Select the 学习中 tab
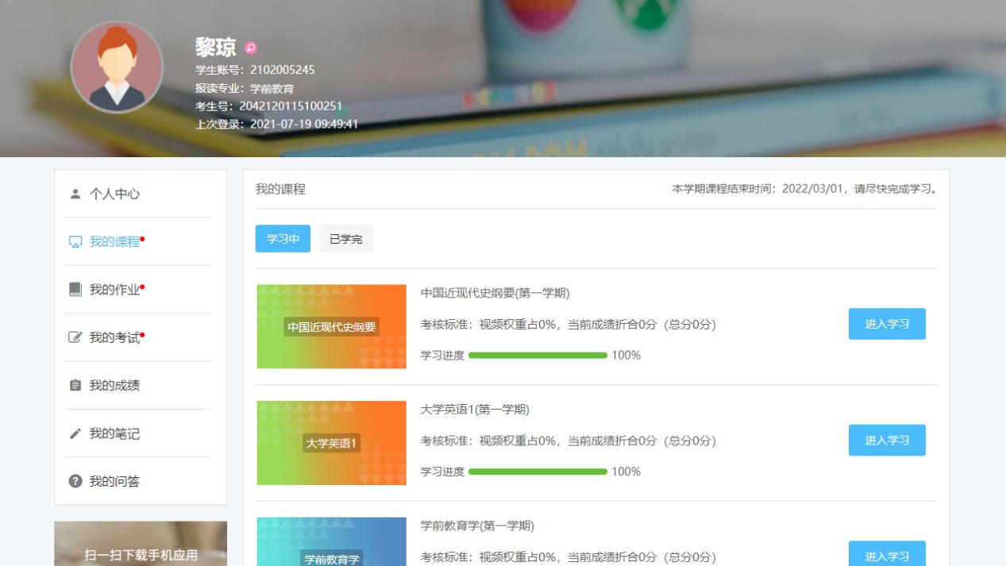The width and height of the screenshot is (1006, 566). pyautogui.click(x=283, y=239)
